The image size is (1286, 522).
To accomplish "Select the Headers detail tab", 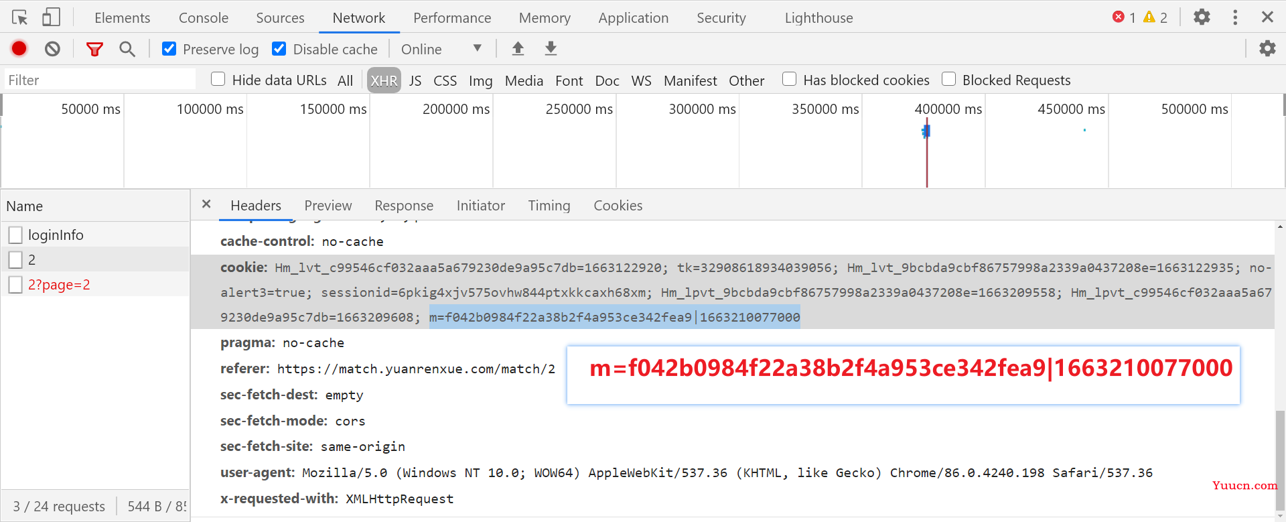I will (x=256, y=206).
